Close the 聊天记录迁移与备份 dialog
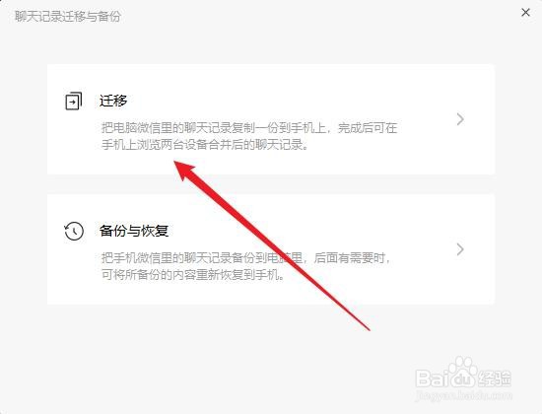This screenshot has height=414, width=542. [x=525, y=13]
